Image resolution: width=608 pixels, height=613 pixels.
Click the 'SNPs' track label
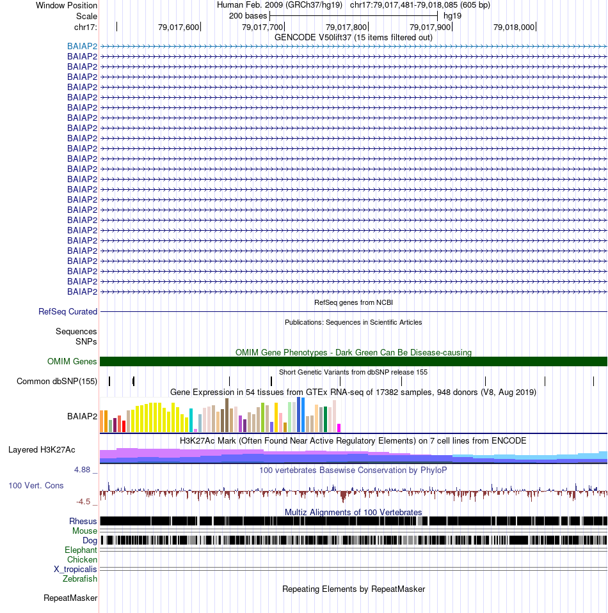click(x=86, y=342)
